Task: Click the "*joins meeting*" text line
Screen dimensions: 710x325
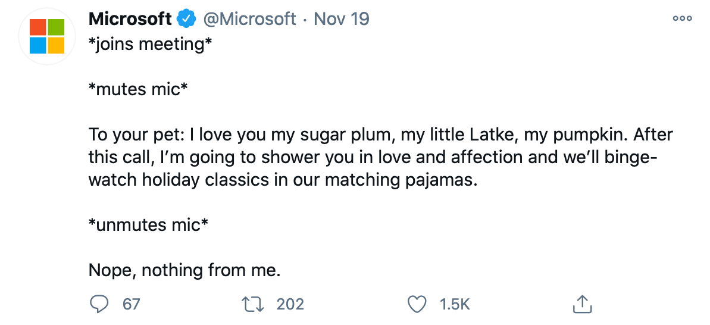Action: [x=150, y=44]
